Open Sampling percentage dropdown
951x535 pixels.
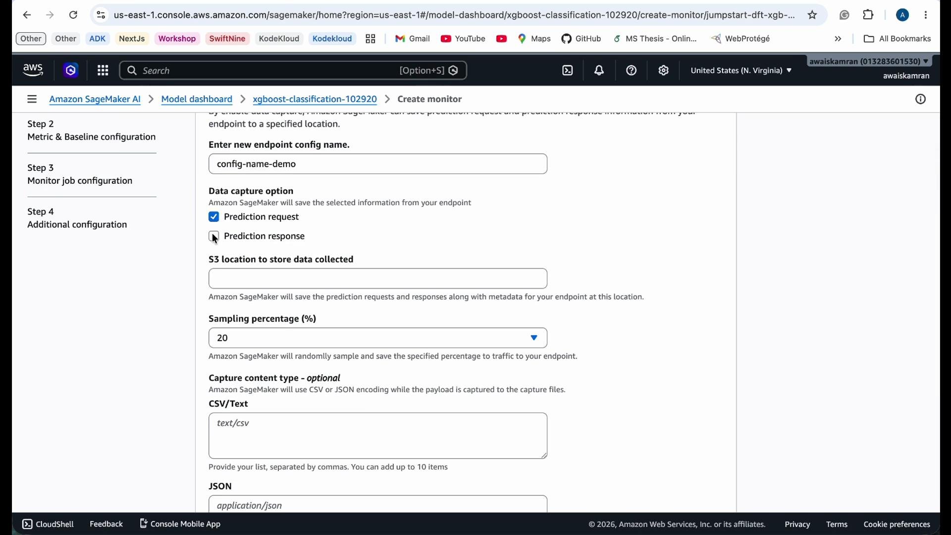[x=378, y=338]
